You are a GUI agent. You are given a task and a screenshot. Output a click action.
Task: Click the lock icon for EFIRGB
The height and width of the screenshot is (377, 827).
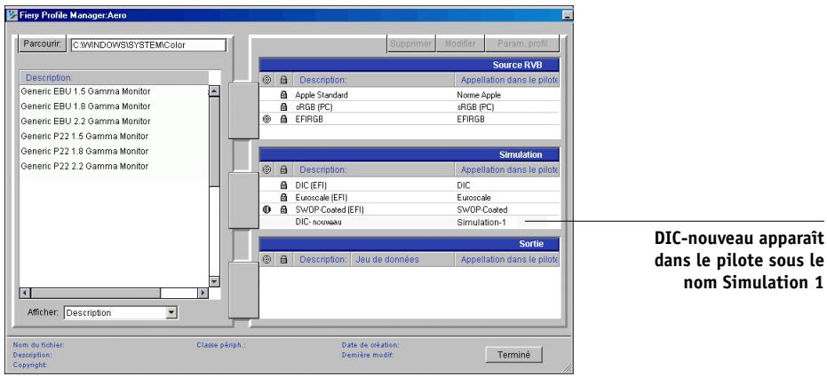pos(283,119)
